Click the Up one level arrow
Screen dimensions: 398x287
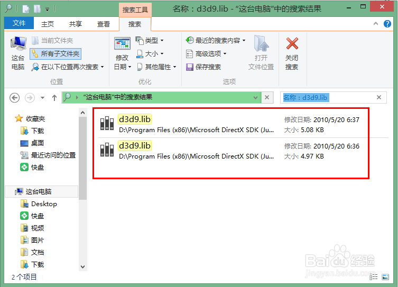coord(54,98)
